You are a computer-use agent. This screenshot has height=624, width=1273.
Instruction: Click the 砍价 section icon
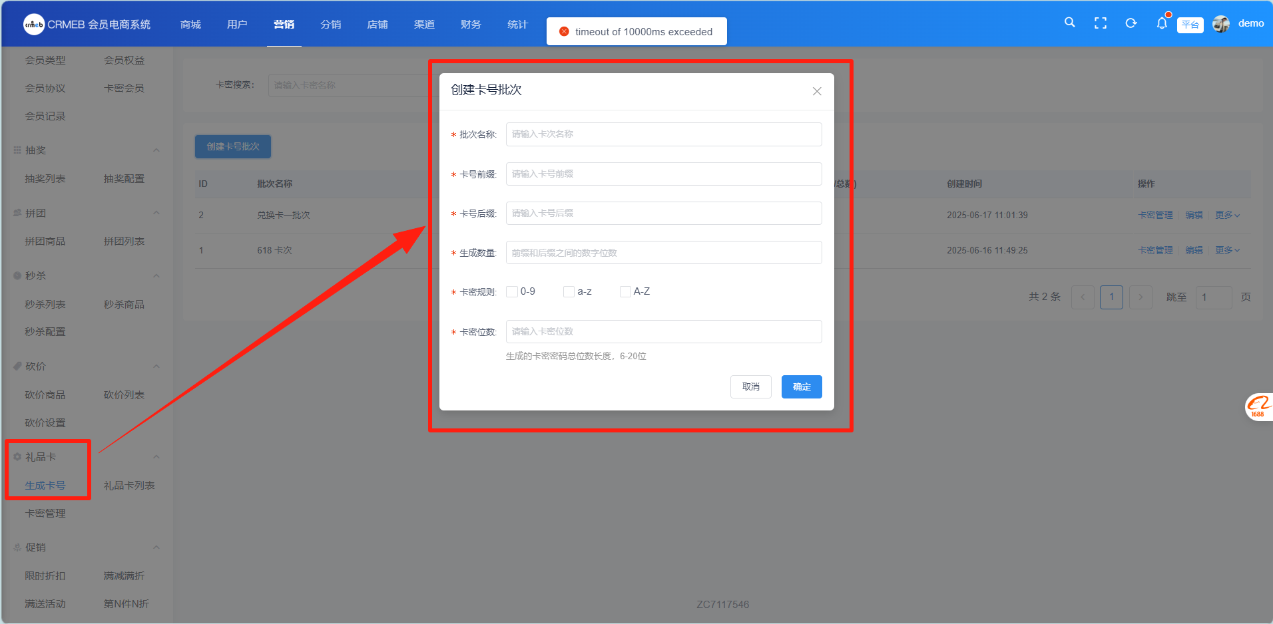click(x=17, y=366)
